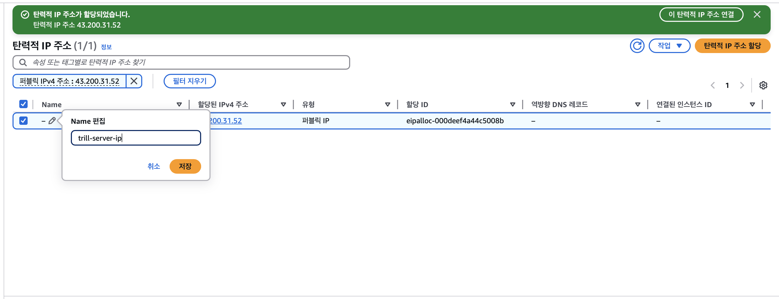
Task: Open the 작업 actions dropdown
Action: click(x=669, y=46)
